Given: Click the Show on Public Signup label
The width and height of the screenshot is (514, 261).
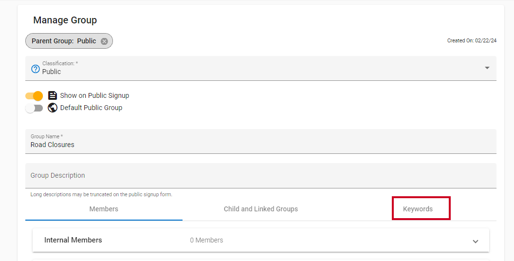Looking at the screenshot, I should point(94,95).
